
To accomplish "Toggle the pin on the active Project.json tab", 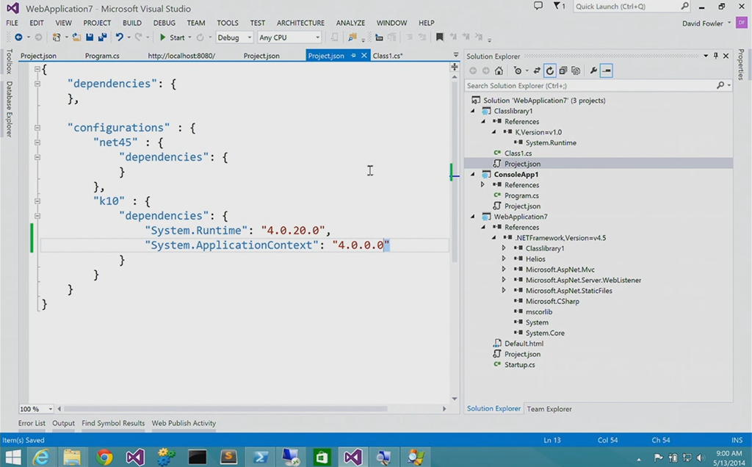I will pyautogui.click(x=353, y=56).
